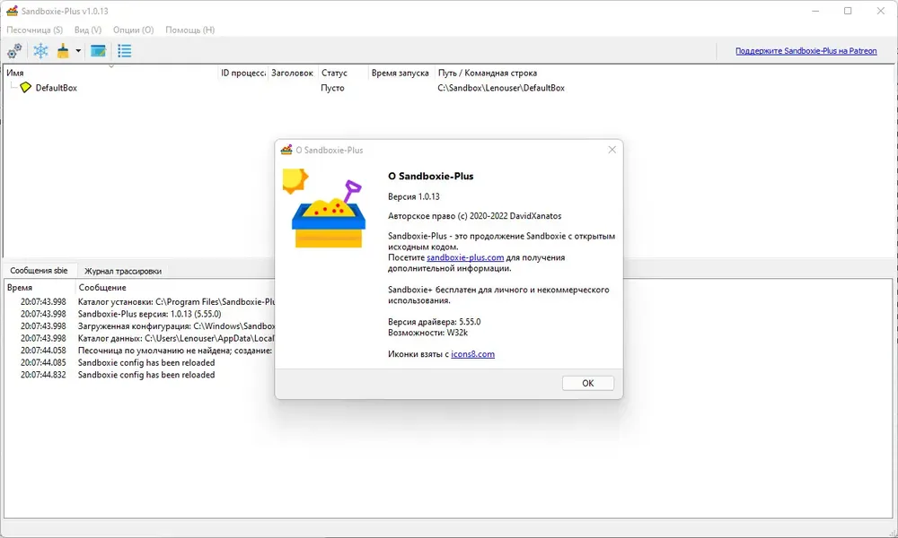Sort by the Имя column header
This screenshot has height=538, width=898.
click(111, 73)
